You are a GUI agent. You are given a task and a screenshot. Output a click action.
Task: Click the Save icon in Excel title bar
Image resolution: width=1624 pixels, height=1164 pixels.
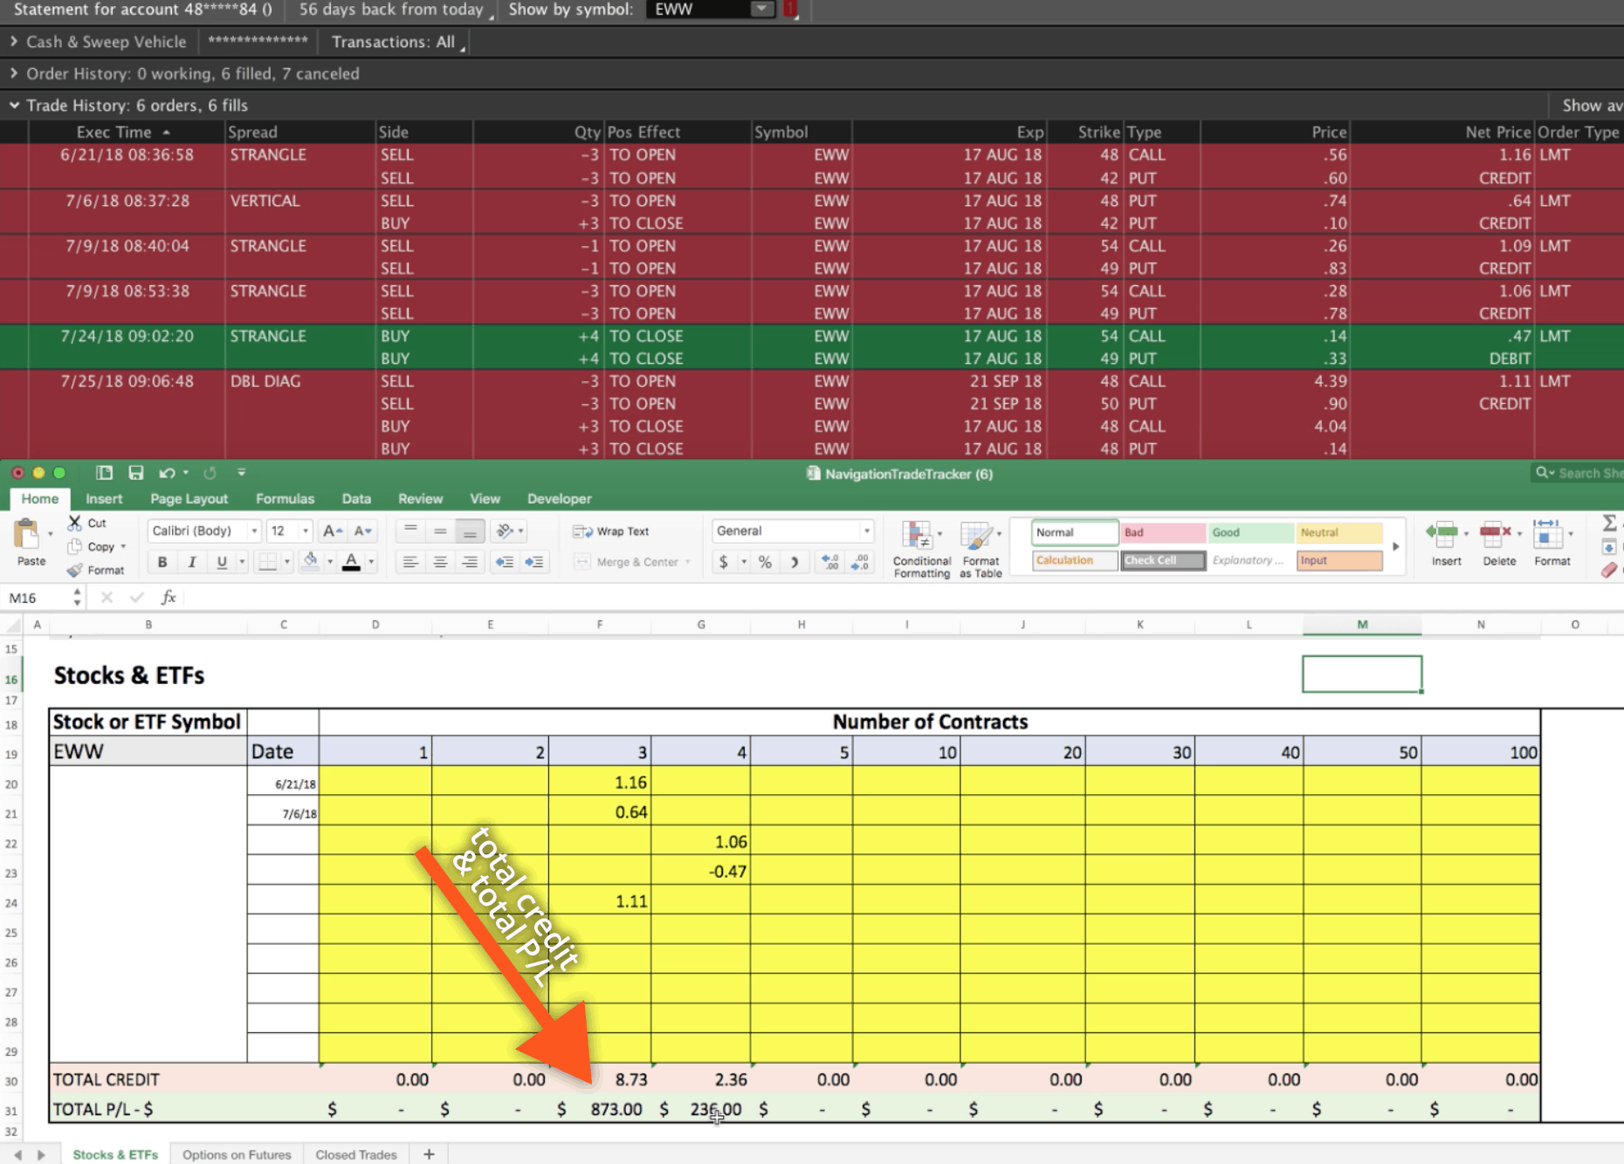[x=135, y=473]
